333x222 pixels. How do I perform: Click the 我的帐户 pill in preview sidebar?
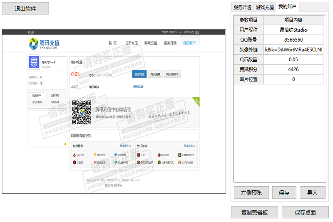[x=38, y=95]
